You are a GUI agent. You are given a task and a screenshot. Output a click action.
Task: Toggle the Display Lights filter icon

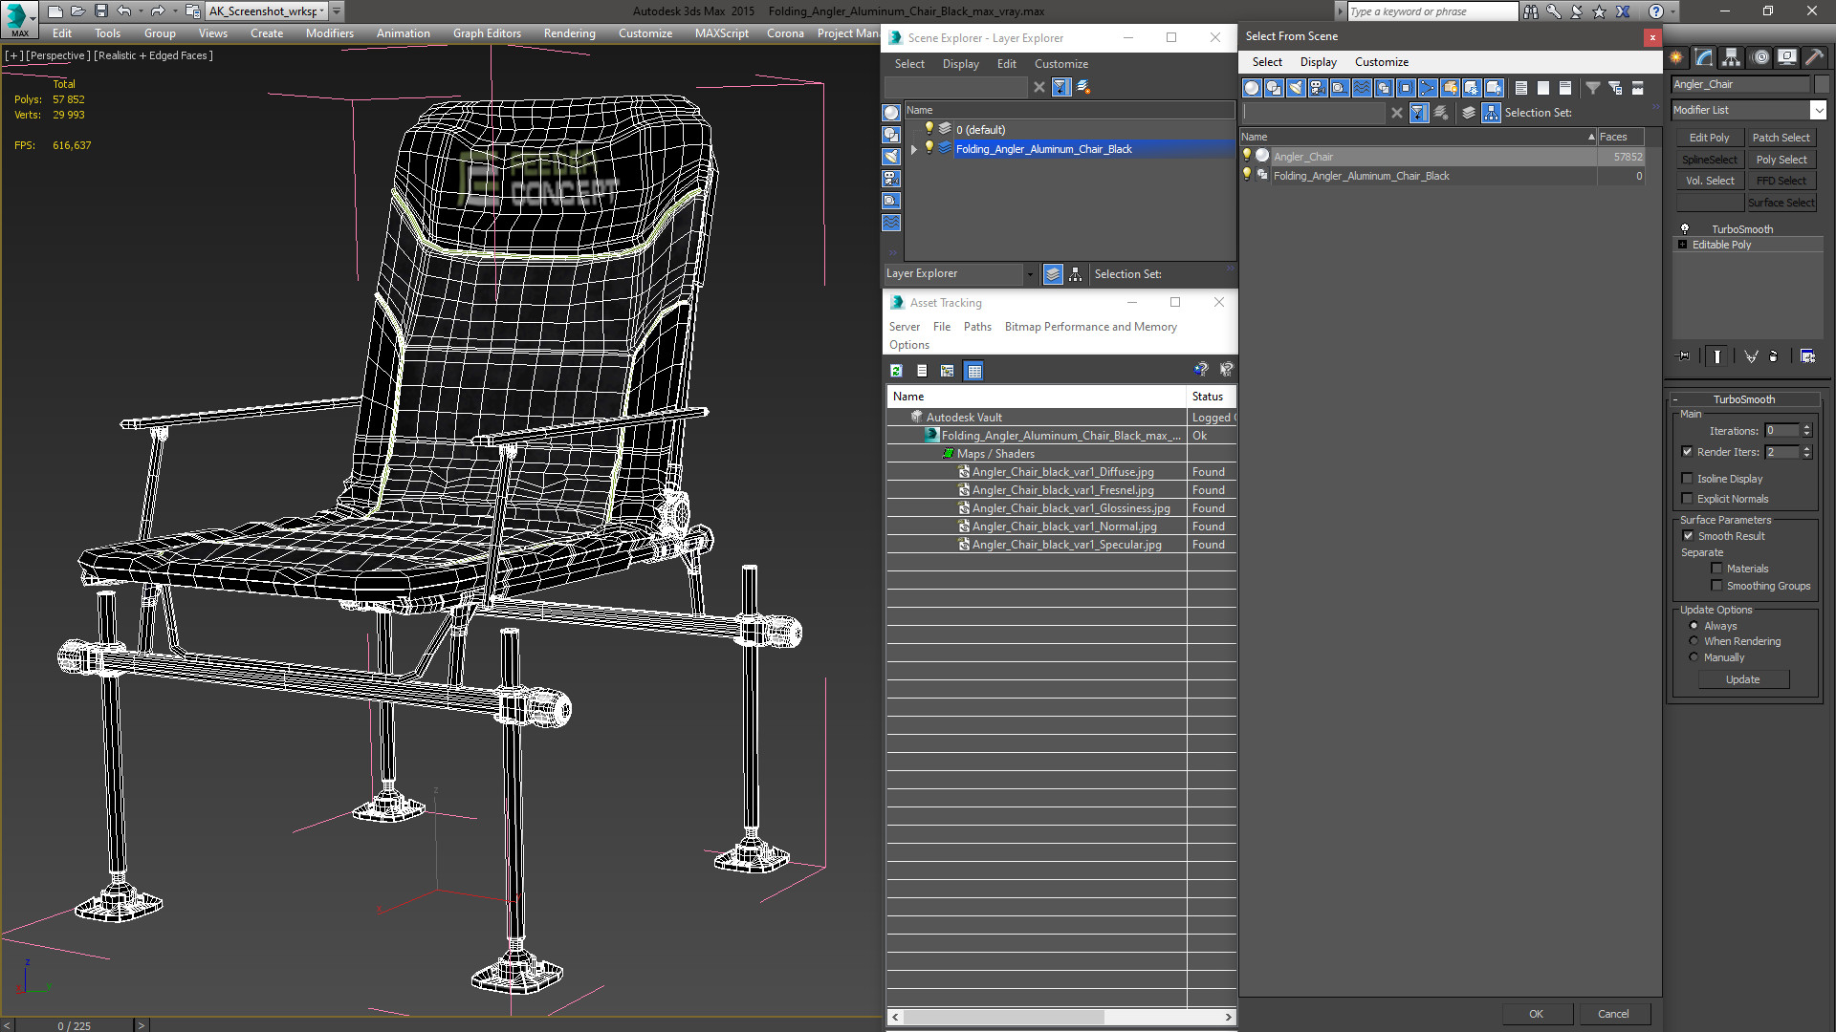click(1296, 88)
